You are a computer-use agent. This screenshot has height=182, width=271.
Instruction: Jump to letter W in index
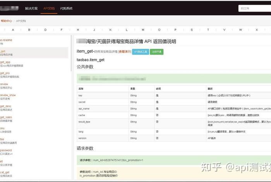tap(240, 30)
